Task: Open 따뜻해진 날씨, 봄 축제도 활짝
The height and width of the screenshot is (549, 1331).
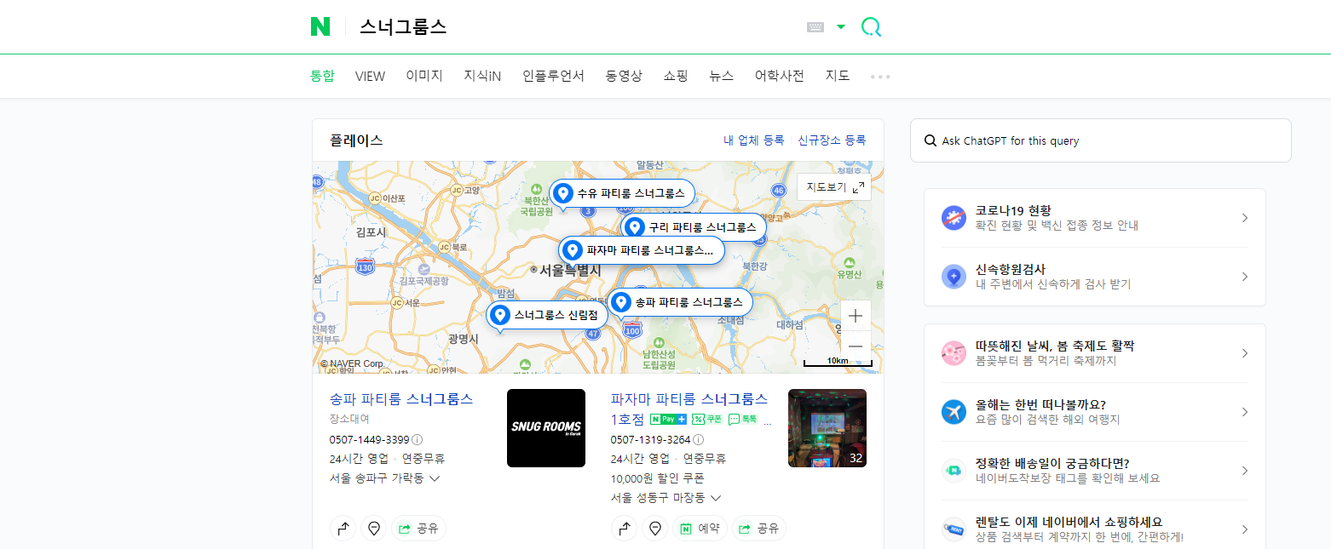Action: click(x=1095, y=353)
